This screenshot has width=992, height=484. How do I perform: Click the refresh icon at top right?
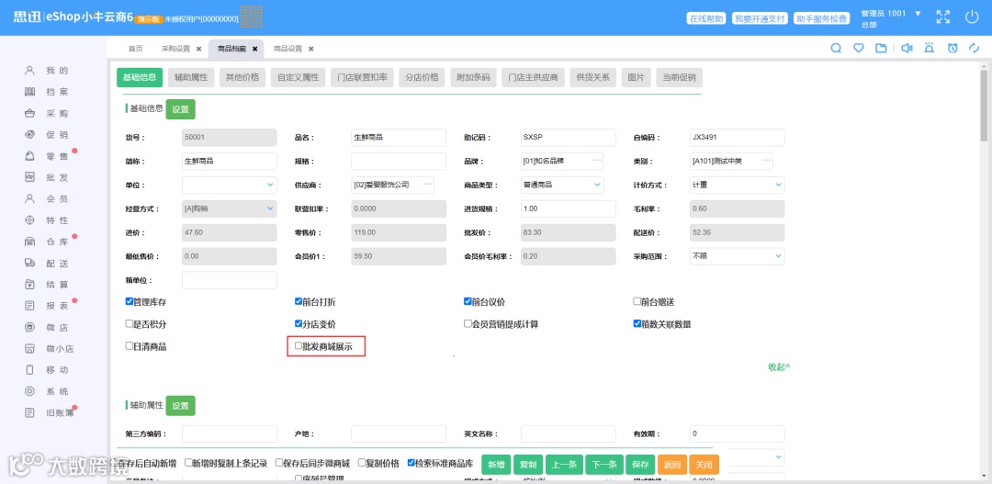(975, 48)
